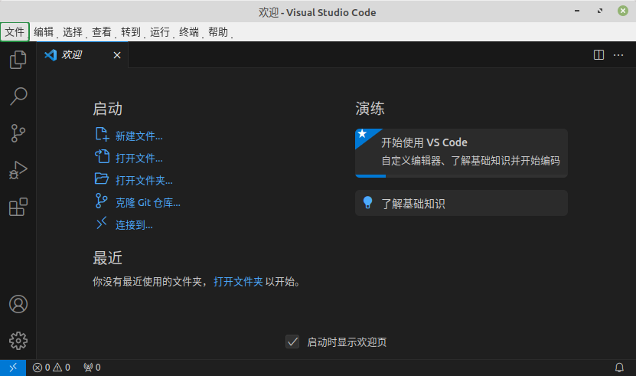Show errors and warnings count in status bar

coord(51,368)
